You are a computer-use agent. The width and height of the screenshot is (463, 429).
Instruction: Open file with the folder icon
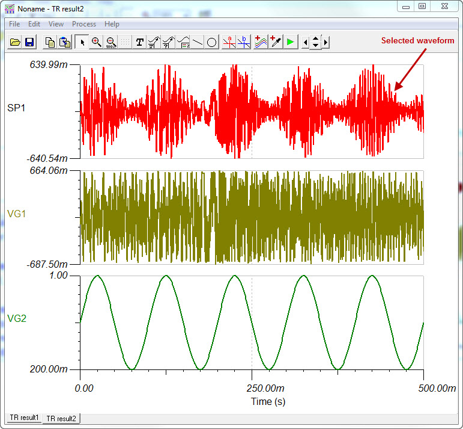coord(15,42)
